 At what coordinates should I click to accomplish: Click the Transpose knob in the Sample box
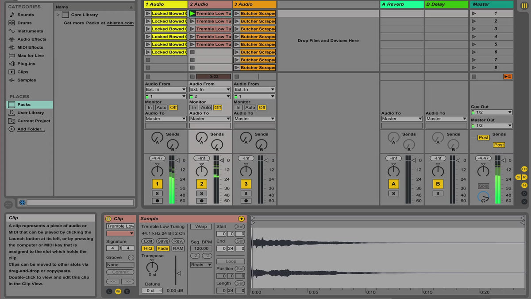152,267
